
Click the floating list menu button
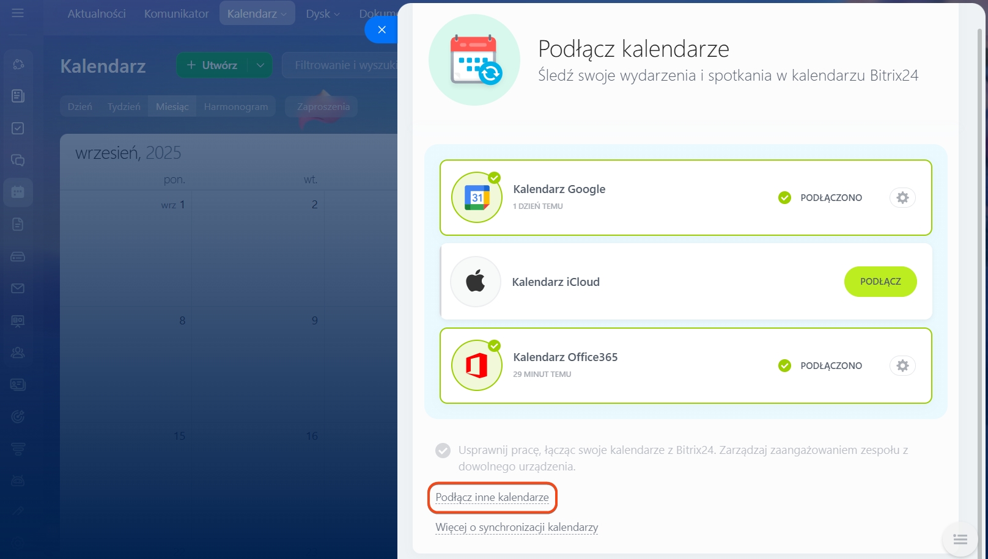tap(960, 539)
